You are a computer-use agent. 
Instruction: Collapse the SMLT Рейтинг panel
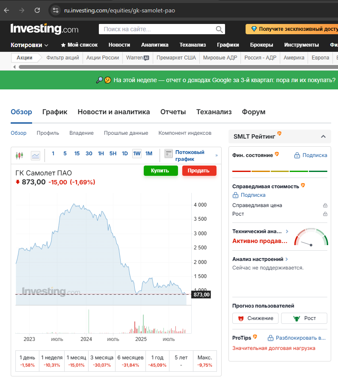pyautogui.click(x=323, y=136)
